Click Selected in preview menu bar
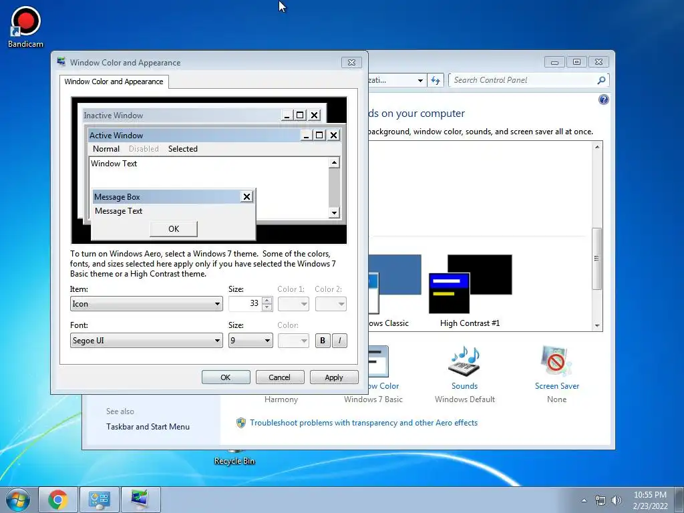The image size is (684, 513). click(183, 149)
